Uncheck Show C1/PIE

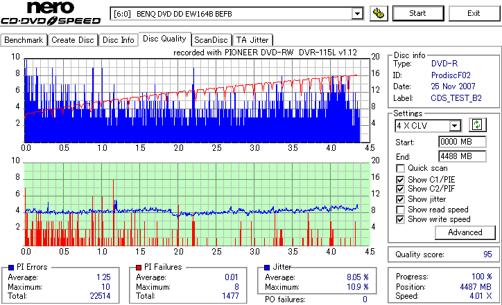[x=400, y=180]
